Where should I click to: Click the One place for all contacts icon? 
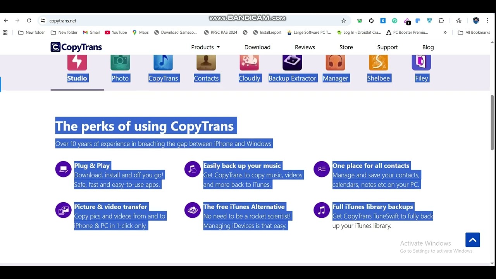tap(322, 169)
